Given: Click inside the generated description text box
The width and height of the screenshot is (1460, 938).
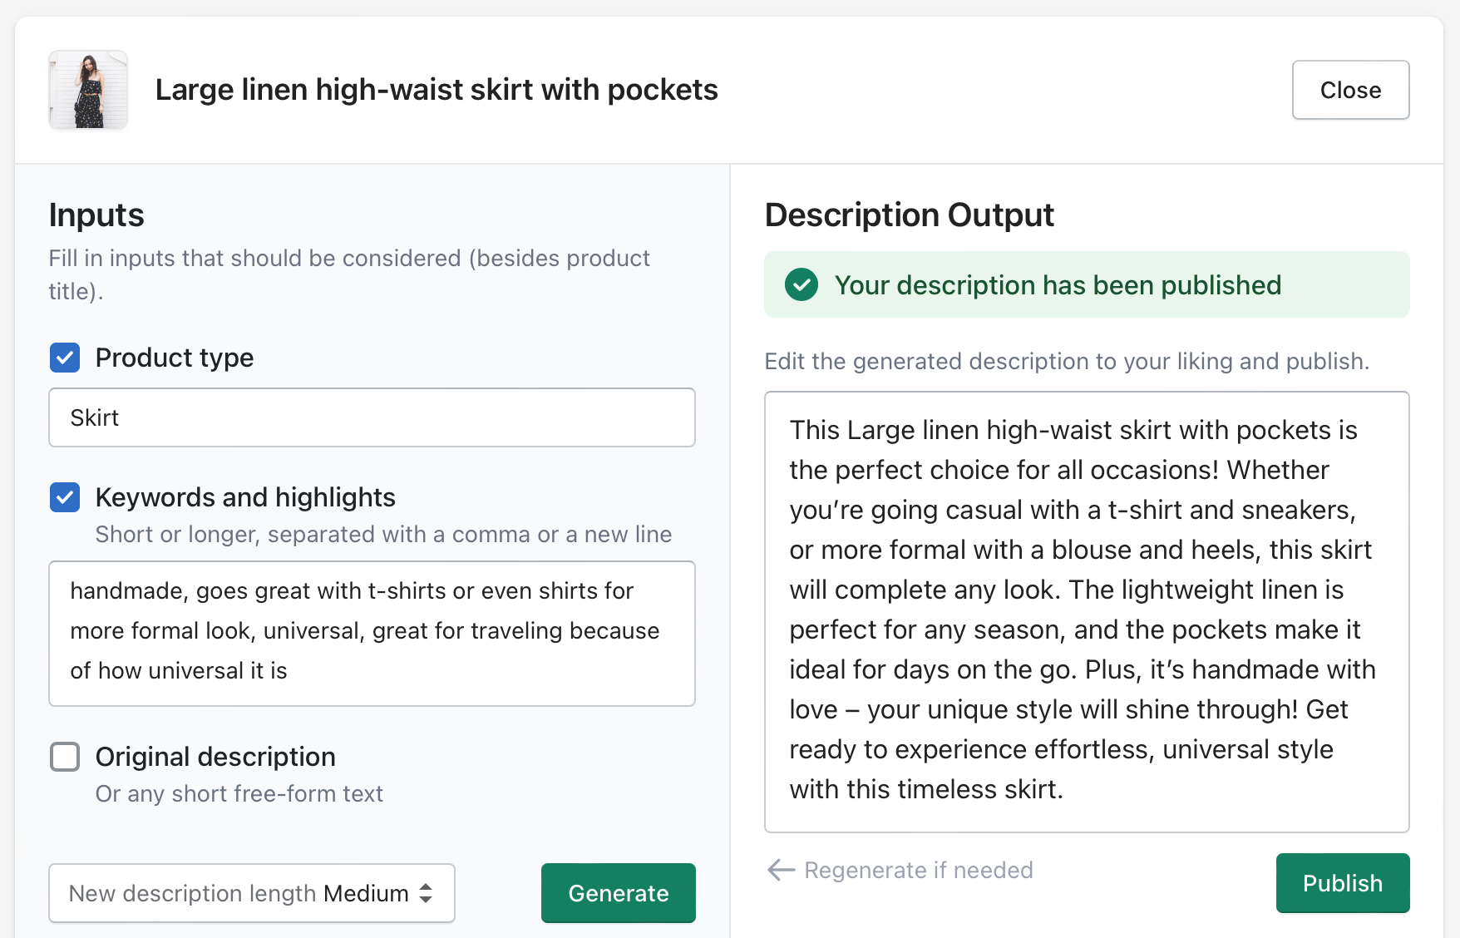Looking at the screenshot, I should coord(1086,611).
